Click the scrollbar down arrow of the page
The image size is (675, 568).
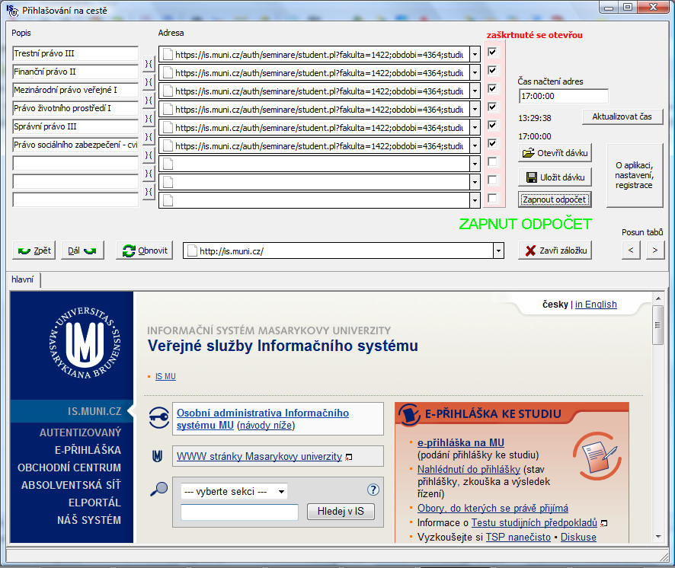click(x=657, y=537)
